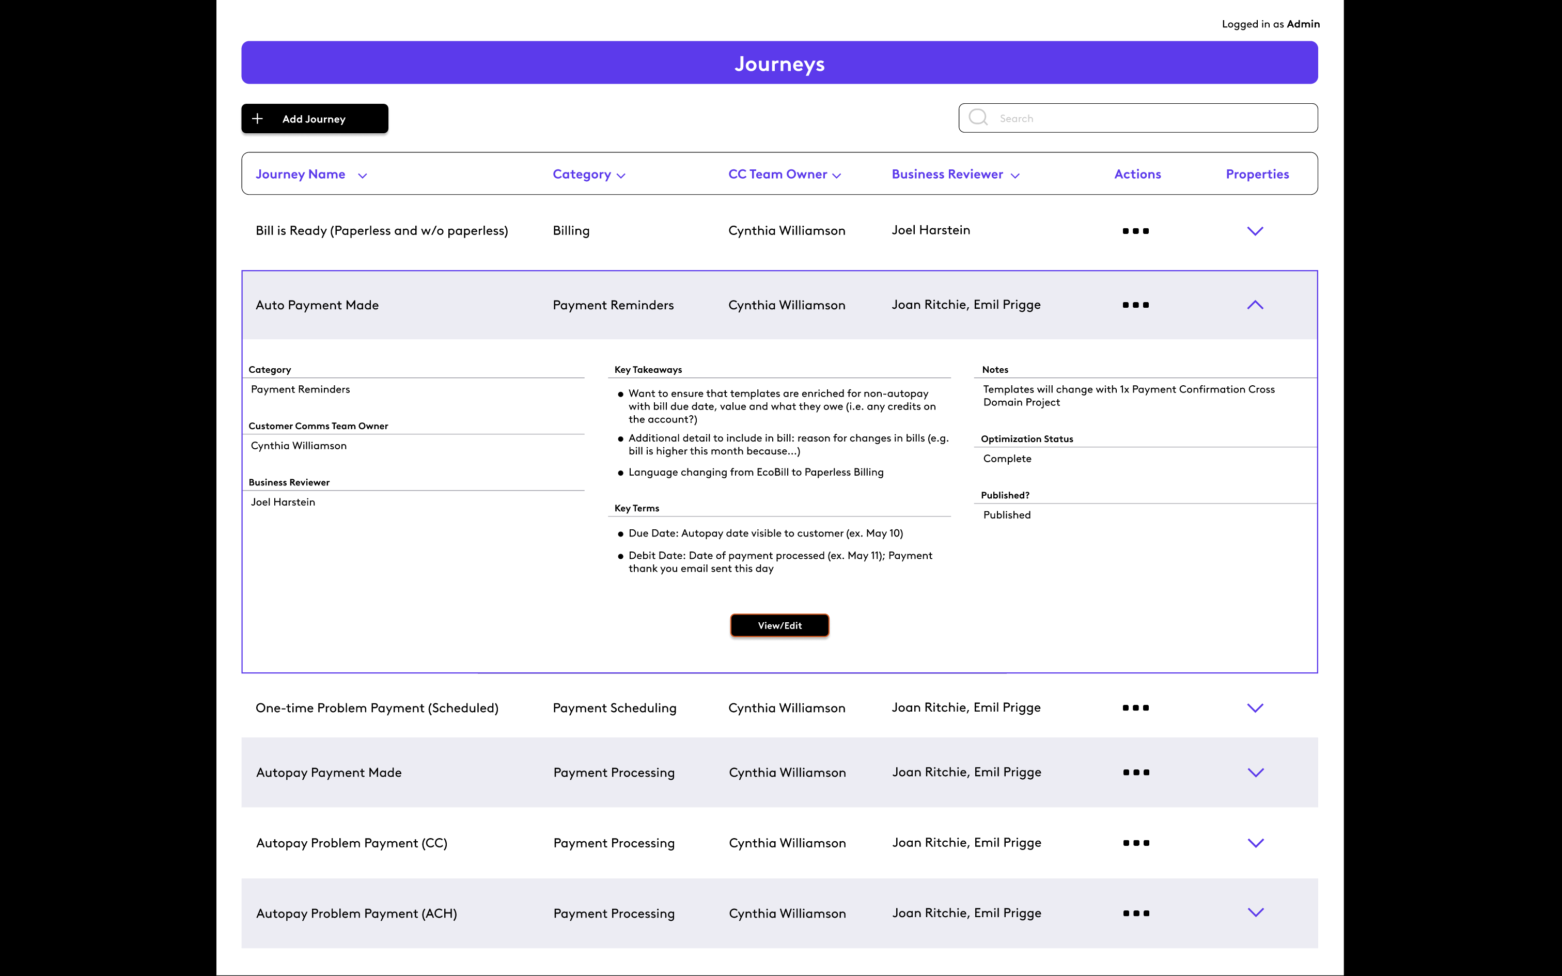Click the search magnifier icon

pyautogui.click(x=978, y=118)
